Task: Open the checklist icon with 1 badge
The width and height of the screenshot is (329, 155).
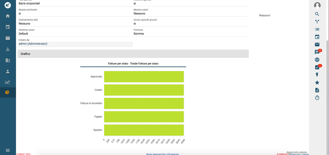Action: tap(318, 67)
